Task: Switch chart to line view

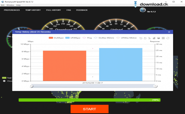Action: [150, 38]
